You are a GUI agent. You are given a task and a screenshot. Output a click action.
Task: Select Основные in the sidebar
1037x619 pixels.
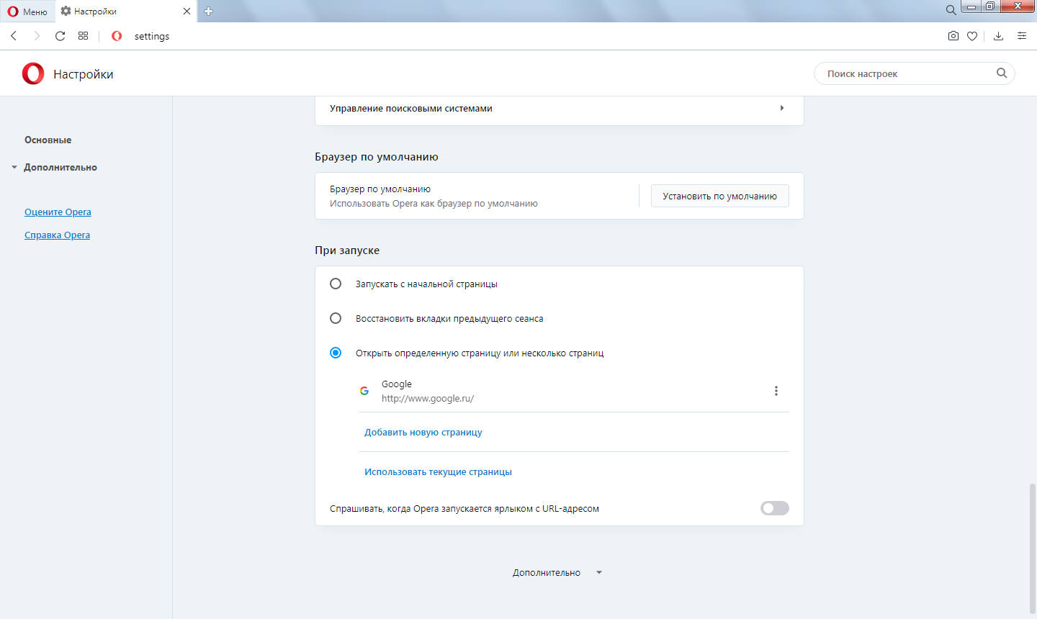(48, 140)
